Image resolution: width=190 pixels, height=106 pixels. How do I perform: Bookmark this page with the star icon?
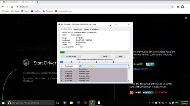tap(172, 7)
